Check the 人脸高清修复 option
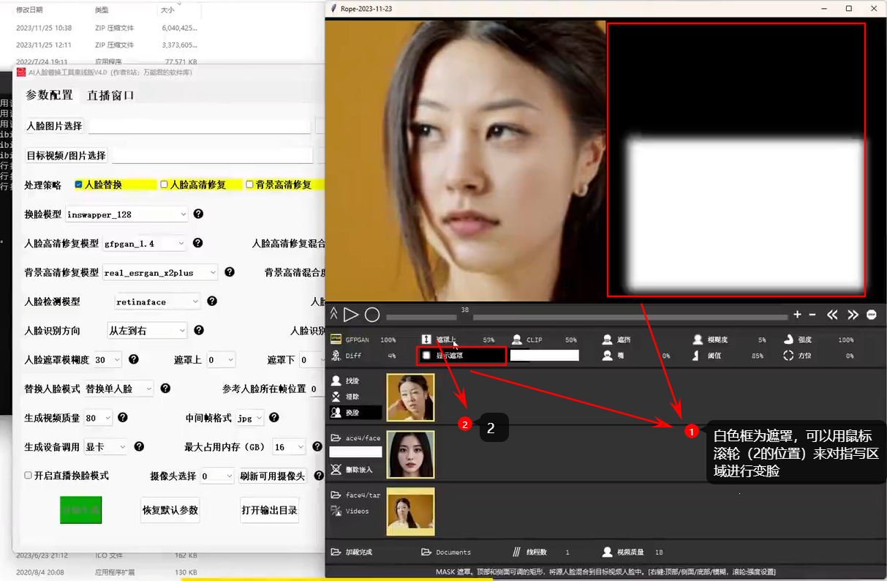 click(x=165, y=184)
